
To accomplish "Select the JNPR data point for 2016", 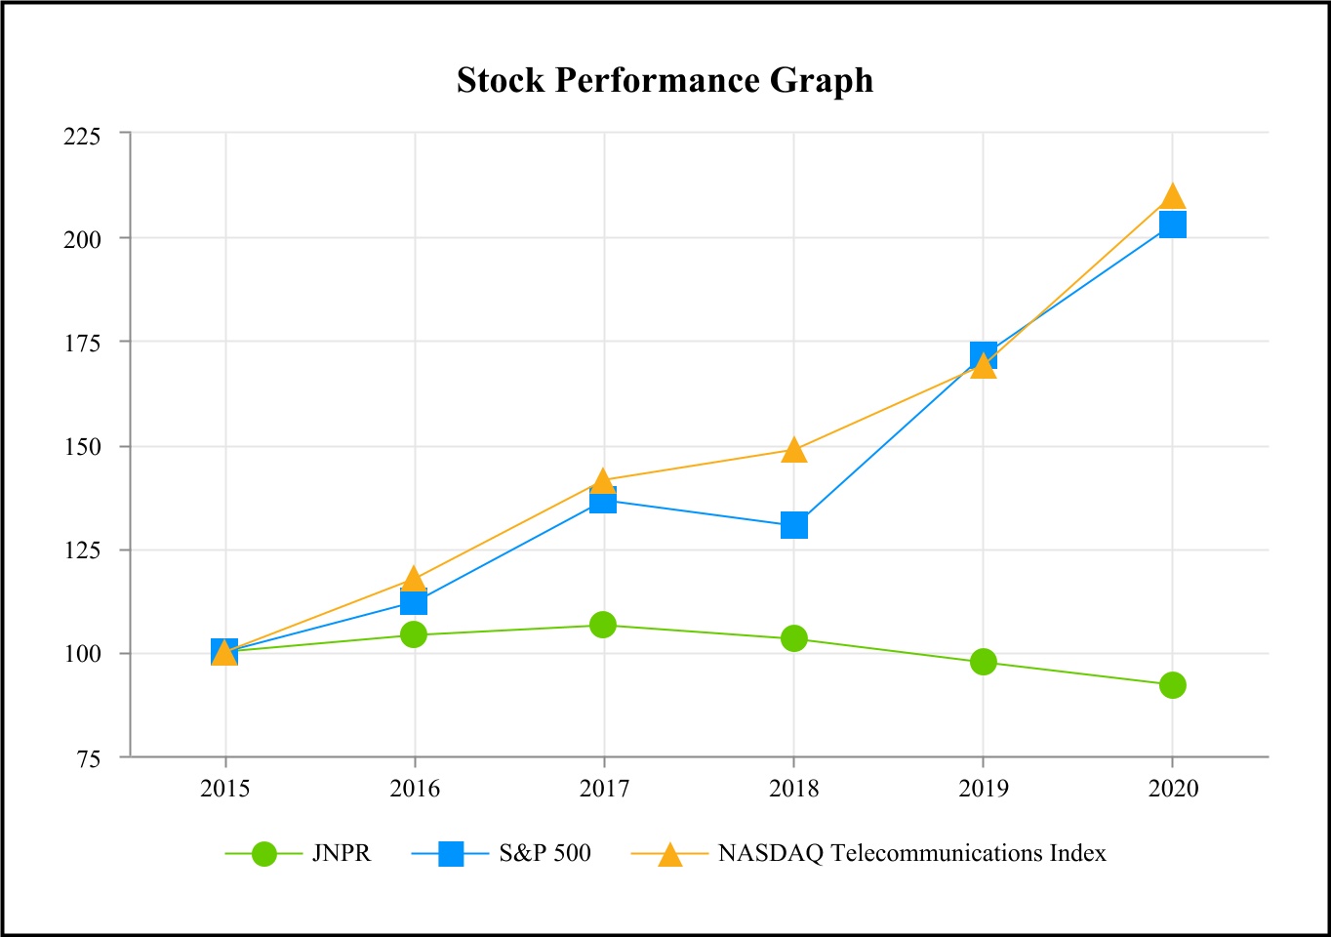I will tap(414, 634).
